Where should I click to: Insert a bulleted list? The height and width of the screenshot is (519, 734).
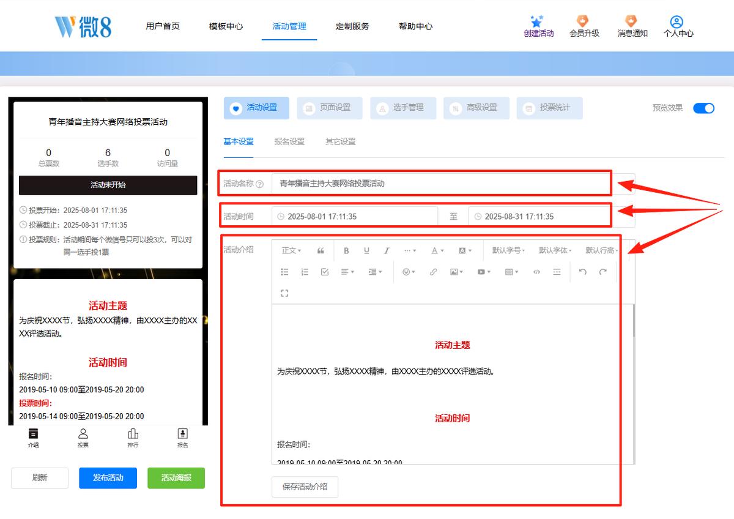(284, 272)
